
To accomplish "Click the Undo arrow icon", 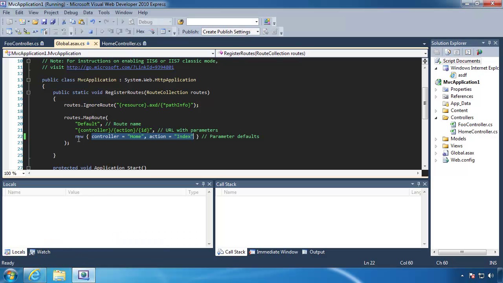I will click(x=92, y=22).
